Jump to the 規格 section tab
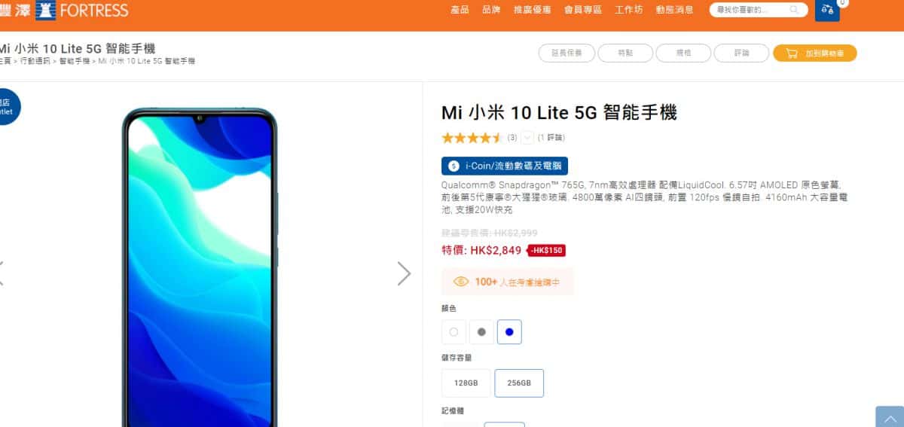The image size is (904, 427). click(x=683, y=53)
